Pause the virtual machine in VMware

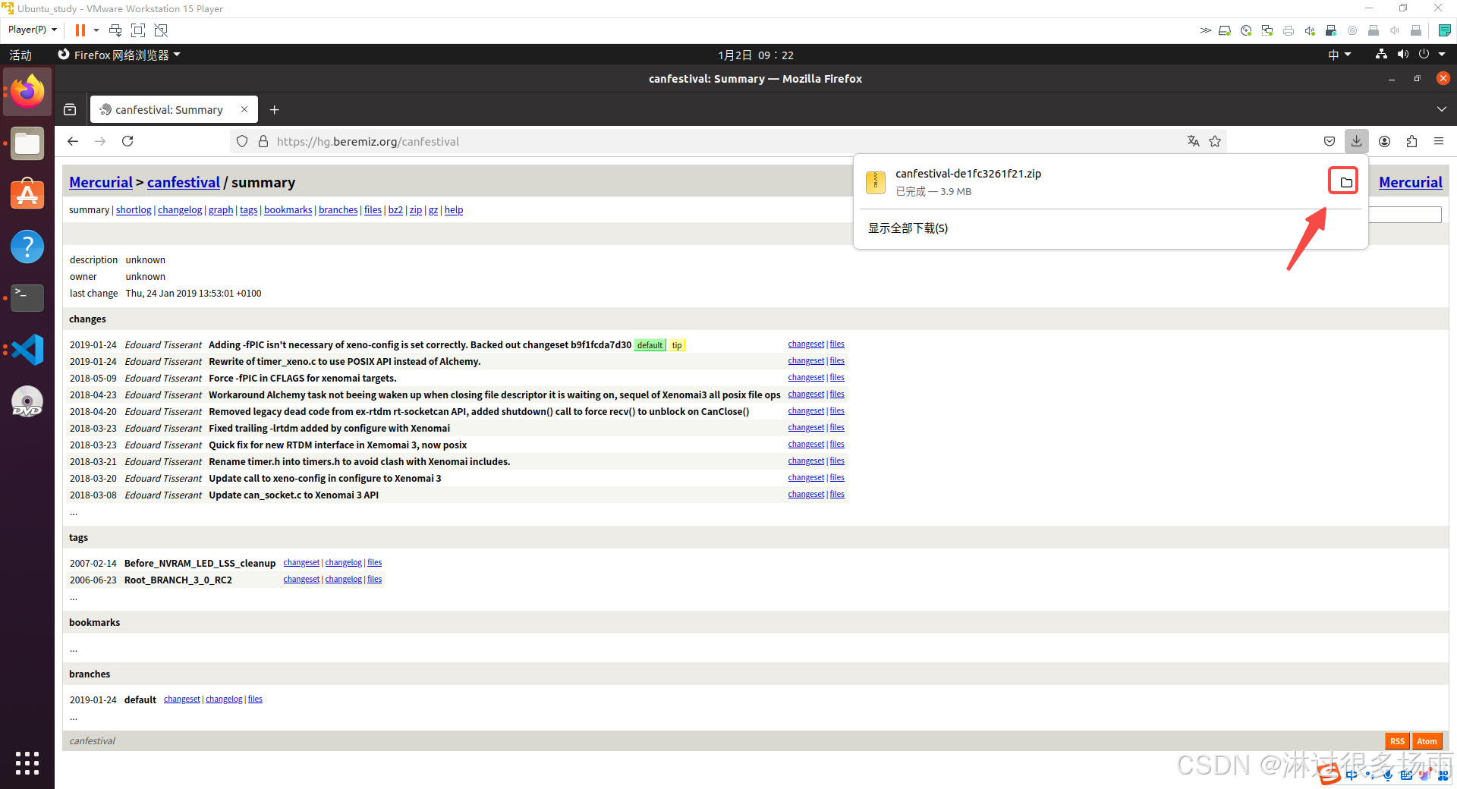coord(80,30)
